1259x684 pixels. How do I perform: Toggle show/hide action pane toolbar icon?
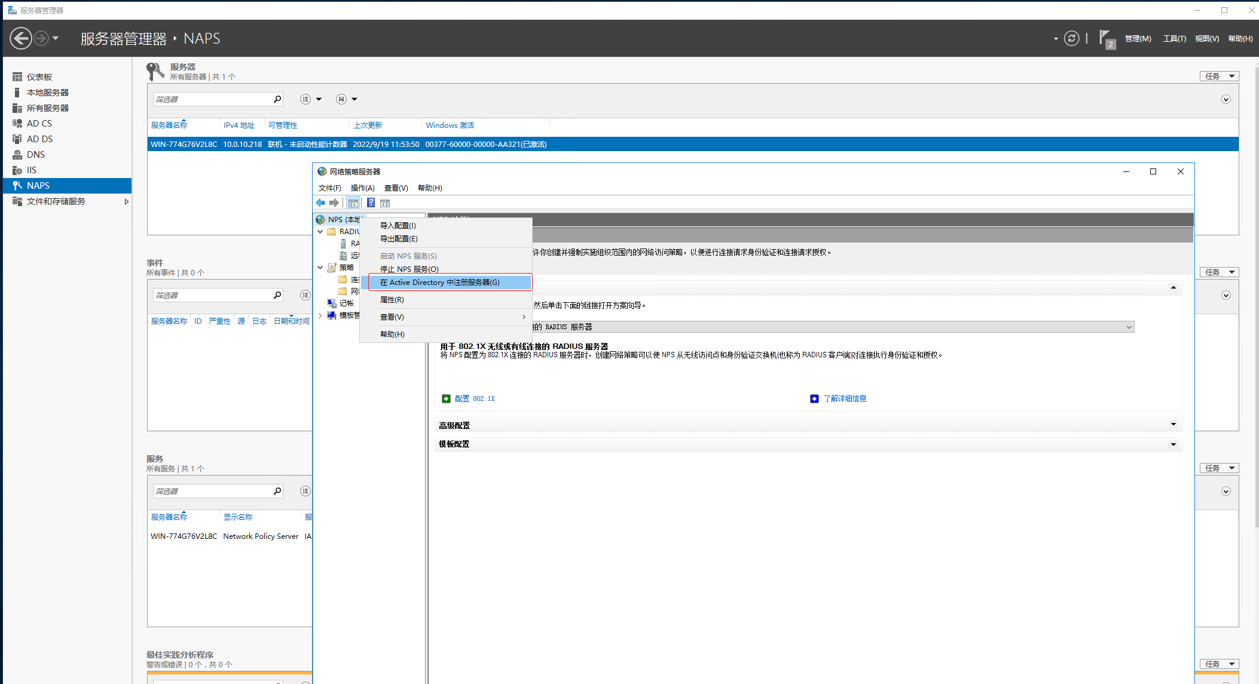(x=385, y=203)
